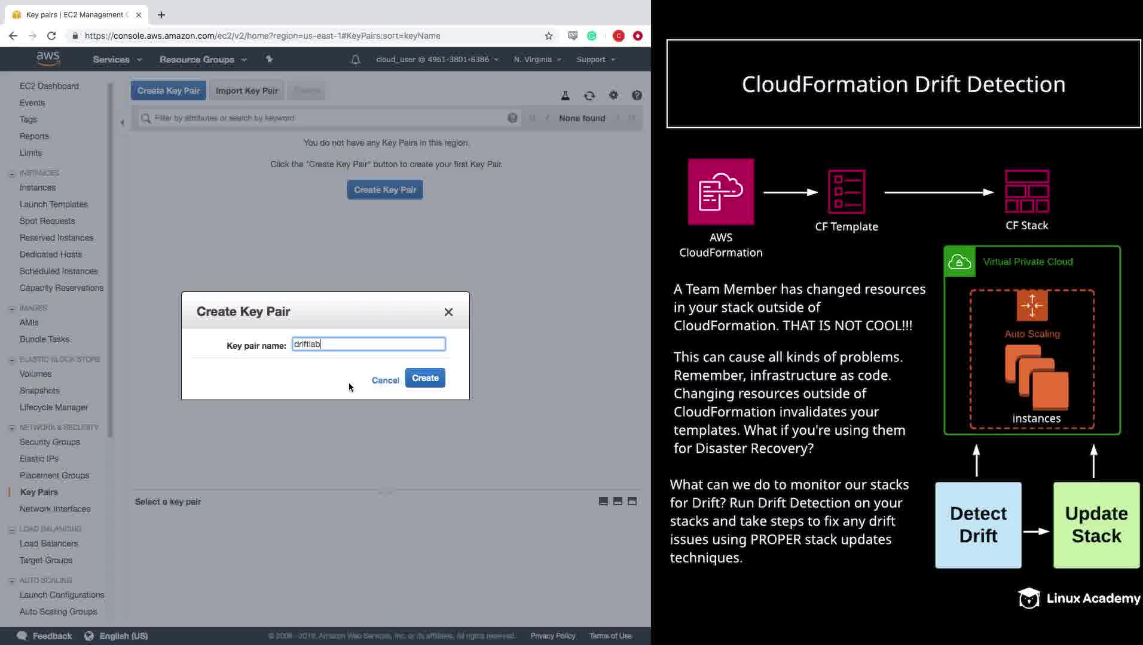Open Volumes in sidebar
Screen dimensions: 1143x645
point(35,374)
